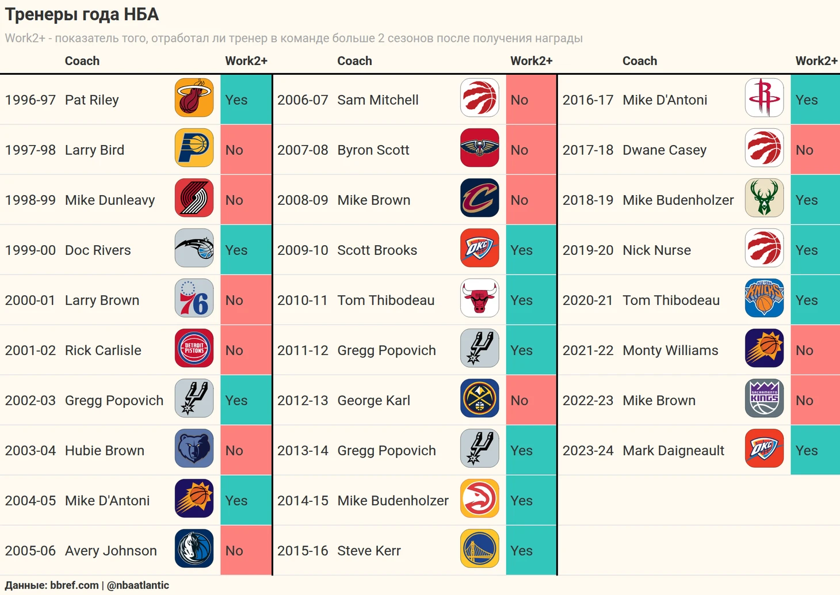Viewport: 840px width, 595px height.
Task: Click the Dallas Mavericks logo
Action: click(194, 548)
